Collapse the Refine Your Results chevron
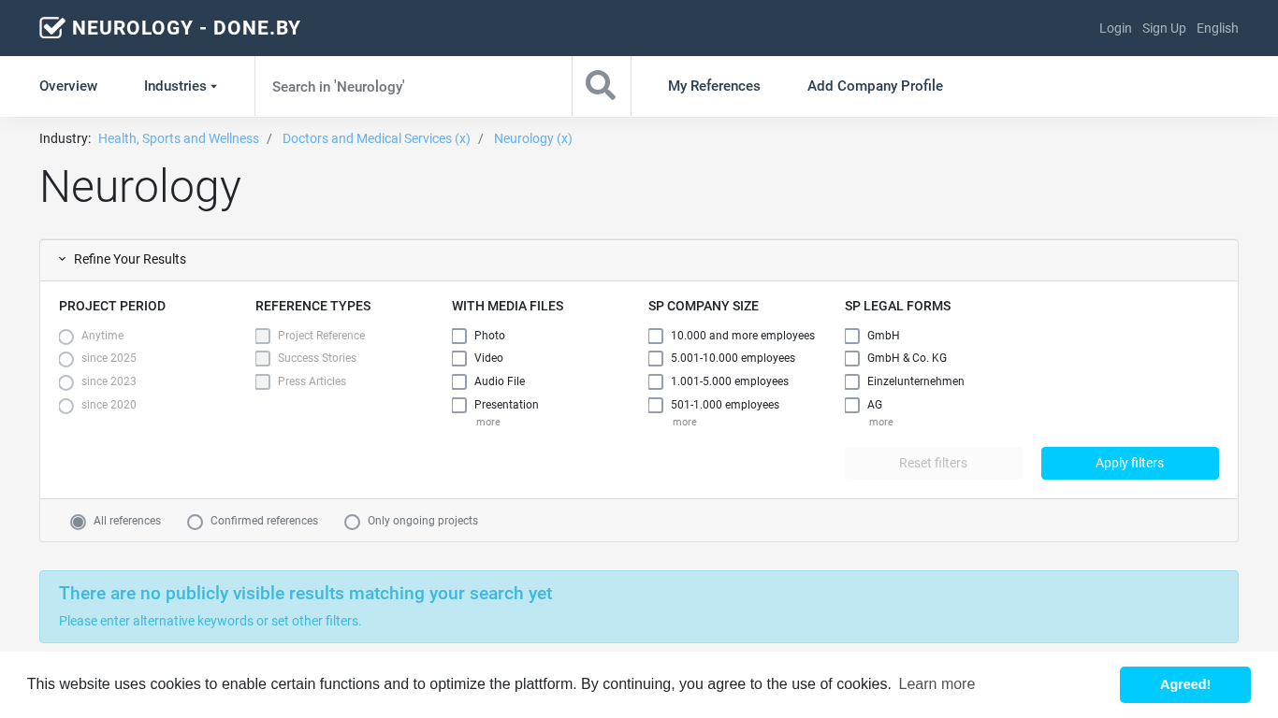Image resolution: width=1278 pixels, height=718 pixels. pos(63,259)
